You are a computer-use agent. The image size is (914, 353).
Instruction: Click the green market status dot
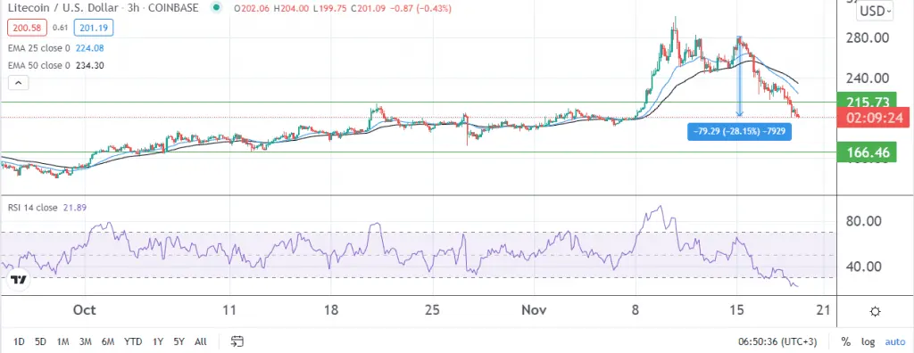[217, 8]
